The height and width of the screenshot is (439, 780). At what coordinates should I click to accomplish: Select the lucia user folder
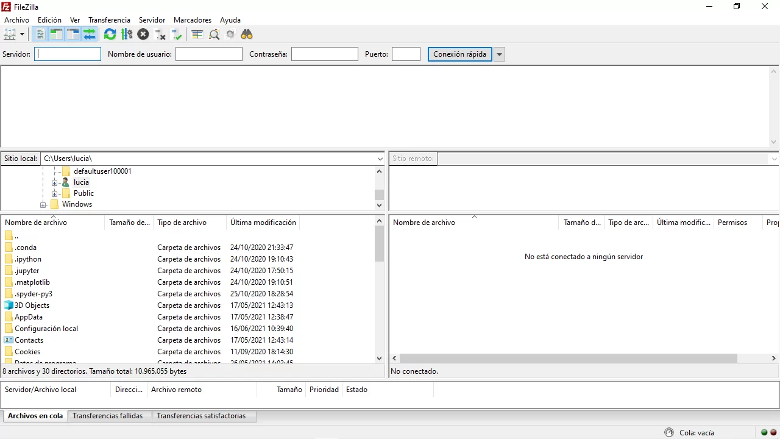(81, 182)
